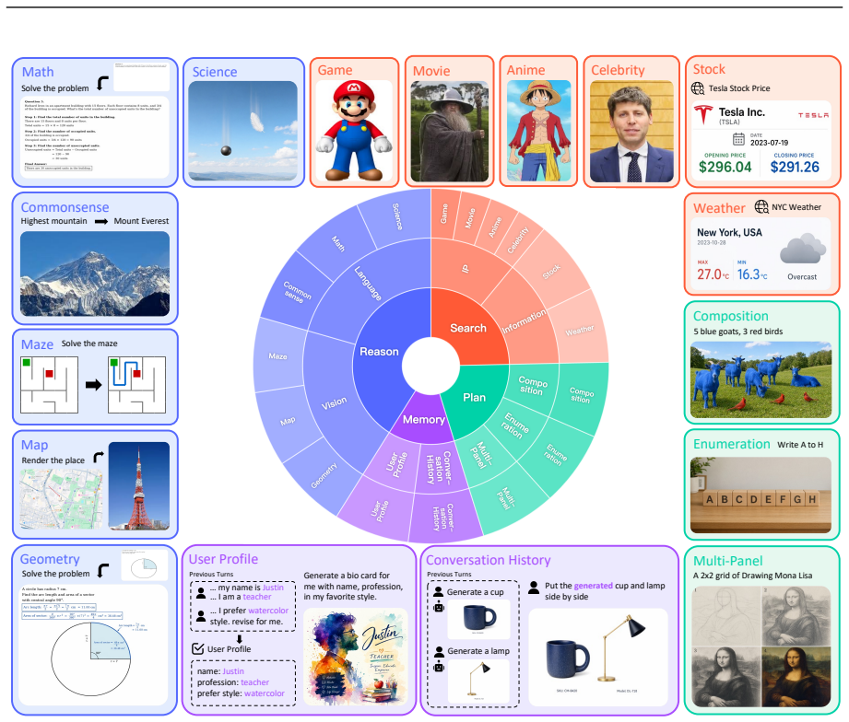Click the curved arrow beside Math's Solve the problem

point(102,83)
